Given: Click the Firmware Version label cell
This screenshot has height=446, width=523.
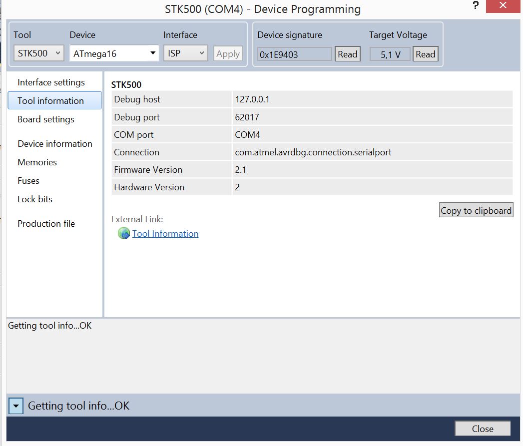Looking at the screenshot, I should (171, 170).
